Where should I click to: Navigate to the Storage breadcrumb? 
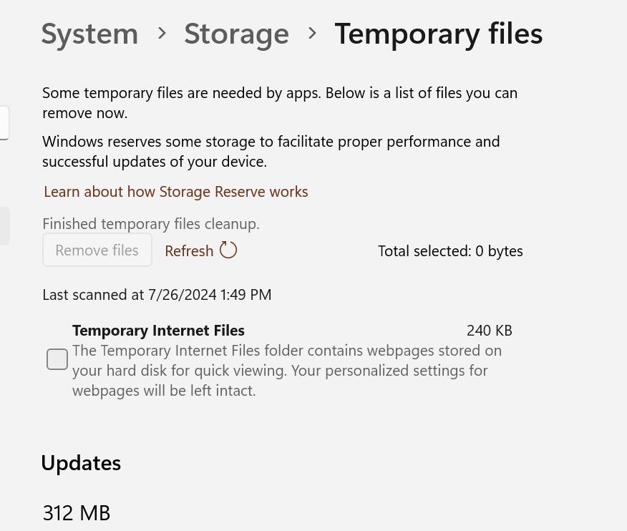(236, 34)
